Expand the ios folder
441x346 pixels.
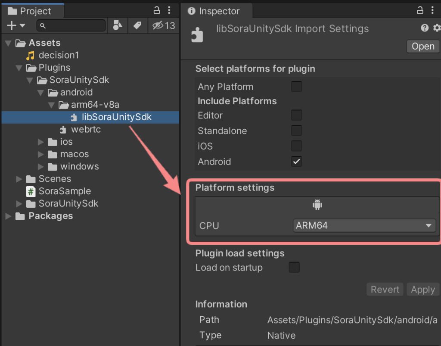tap(41, 142)
